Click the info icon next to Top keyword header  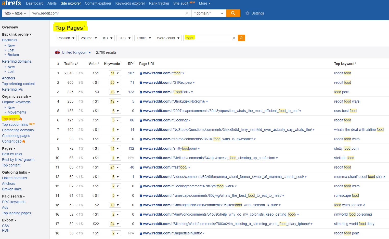pyautogui.click(x=356, y=63)
